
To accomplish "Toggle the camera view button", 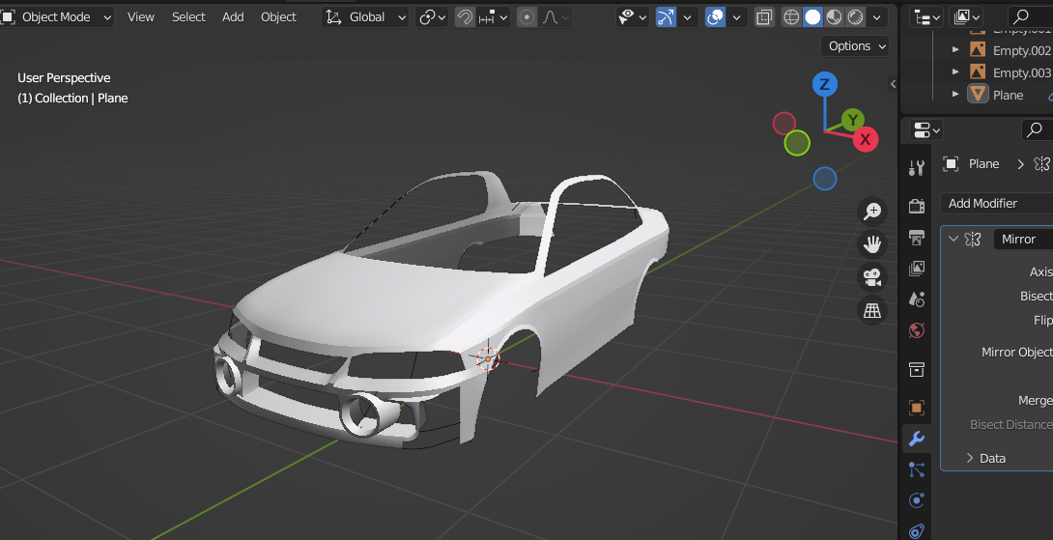I will [x=872, y=276].
